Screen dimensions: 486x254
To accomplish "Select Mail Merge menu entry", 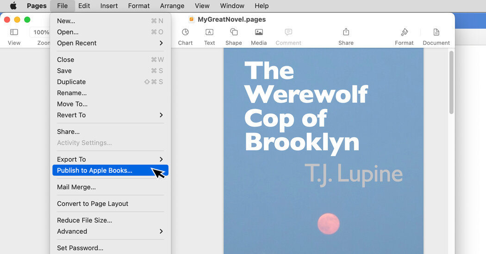I will 76,187.
